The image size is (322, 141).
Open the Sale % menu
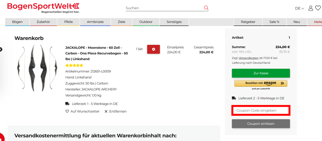click(x=274, y=22)
